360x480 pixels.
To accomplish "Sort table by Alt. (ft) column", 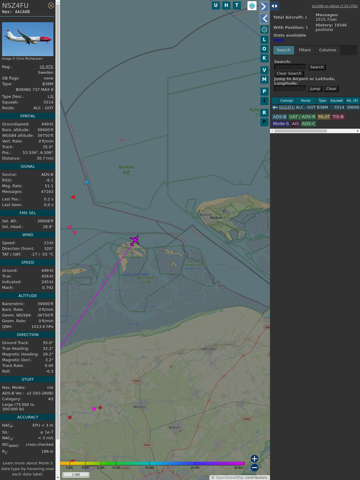I will coord(352,101).
